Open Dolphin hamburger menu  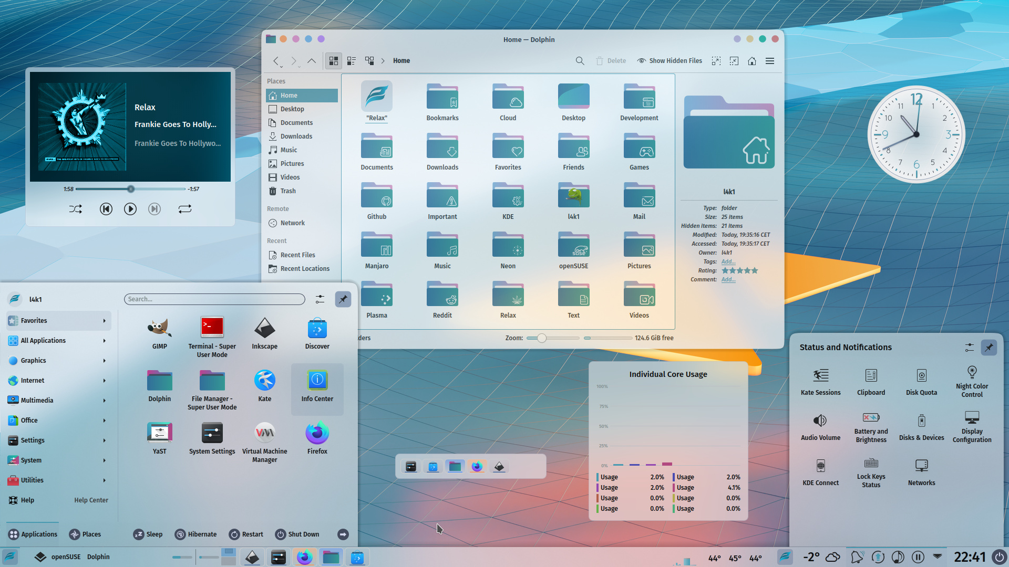tap(769, 61)
